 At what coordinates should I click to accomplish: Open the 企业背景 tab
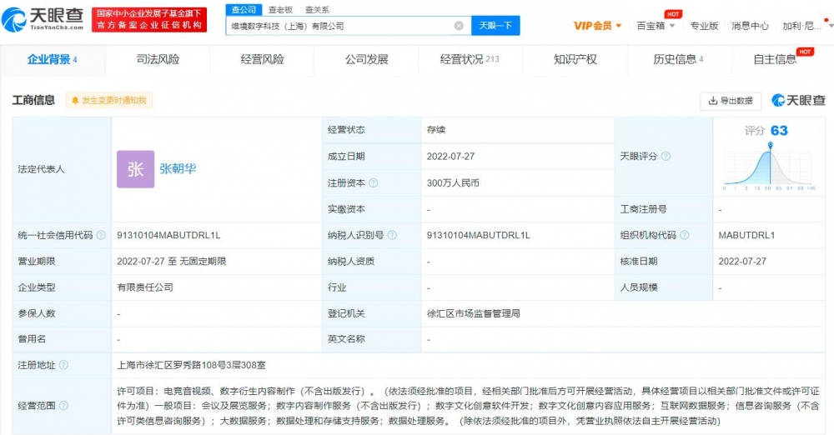tap(53, 59)
